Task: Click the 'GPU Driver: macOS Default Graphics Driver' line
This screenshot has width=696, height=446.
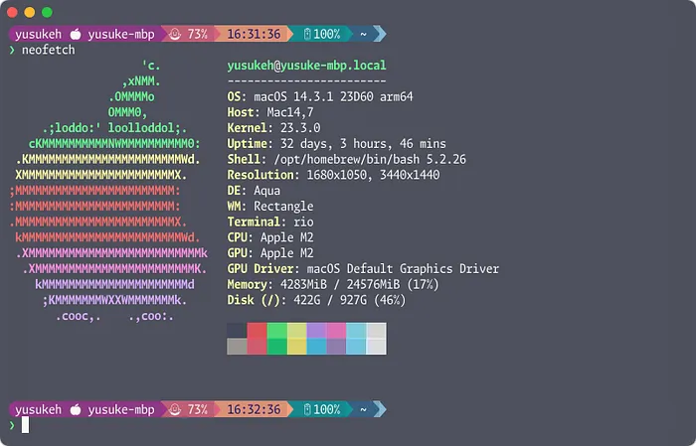Action: (x=363, y=268)
